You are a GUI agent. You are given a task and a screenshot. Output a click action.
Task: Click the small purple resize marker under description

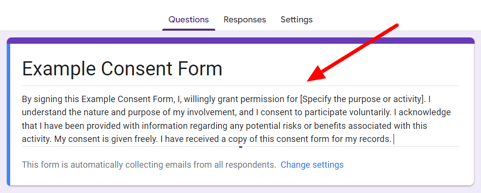click(x=240, y=147)
